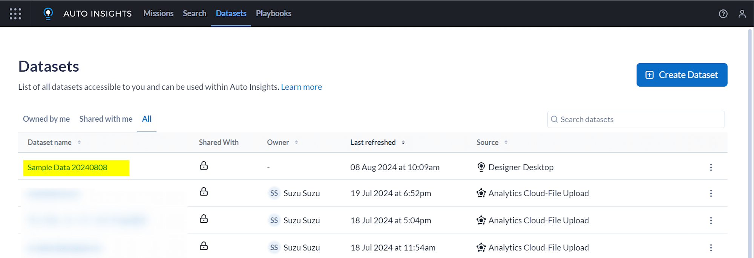The image size is (754, 258).
Task: Click Analytics Cloud-File Upload text in 18 Jul 11:54am row
Action: point(539,247)
